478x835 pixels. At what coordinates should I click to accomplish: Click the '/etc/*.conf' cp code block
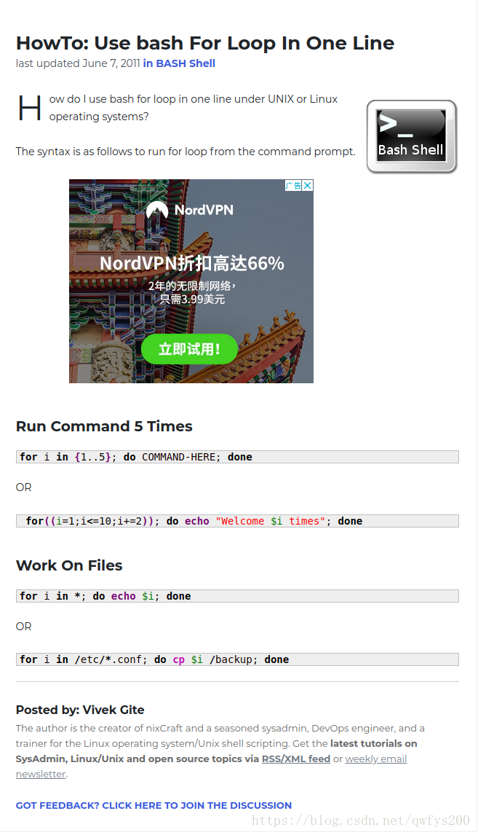click(x=237, y=659)
